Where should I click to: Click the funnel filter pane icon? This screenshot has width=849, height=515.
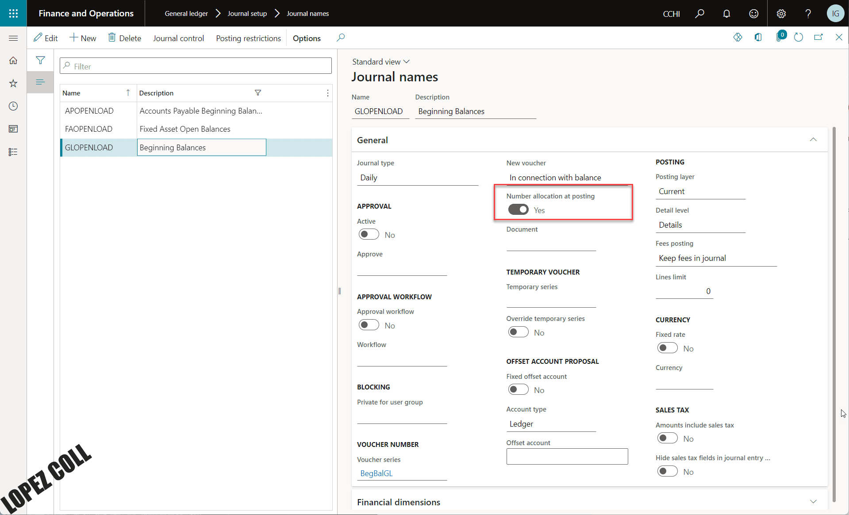(40, 60)
